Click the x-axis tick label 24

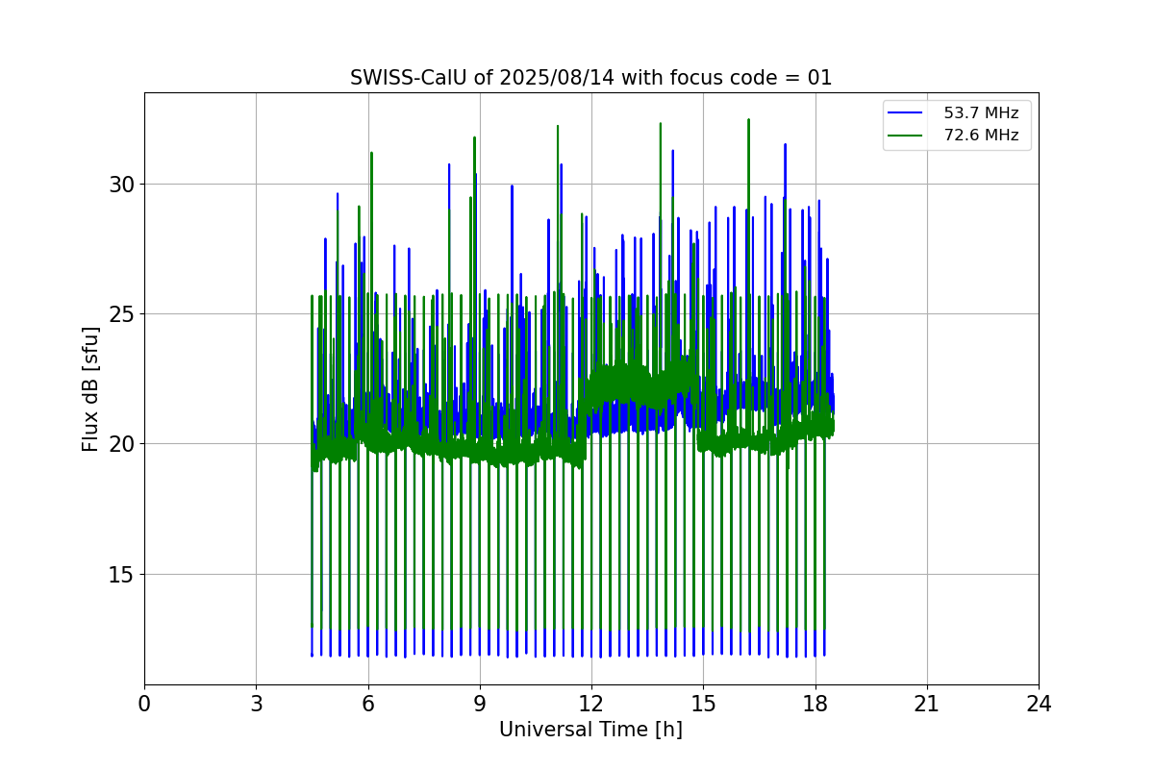point(1039,704)
